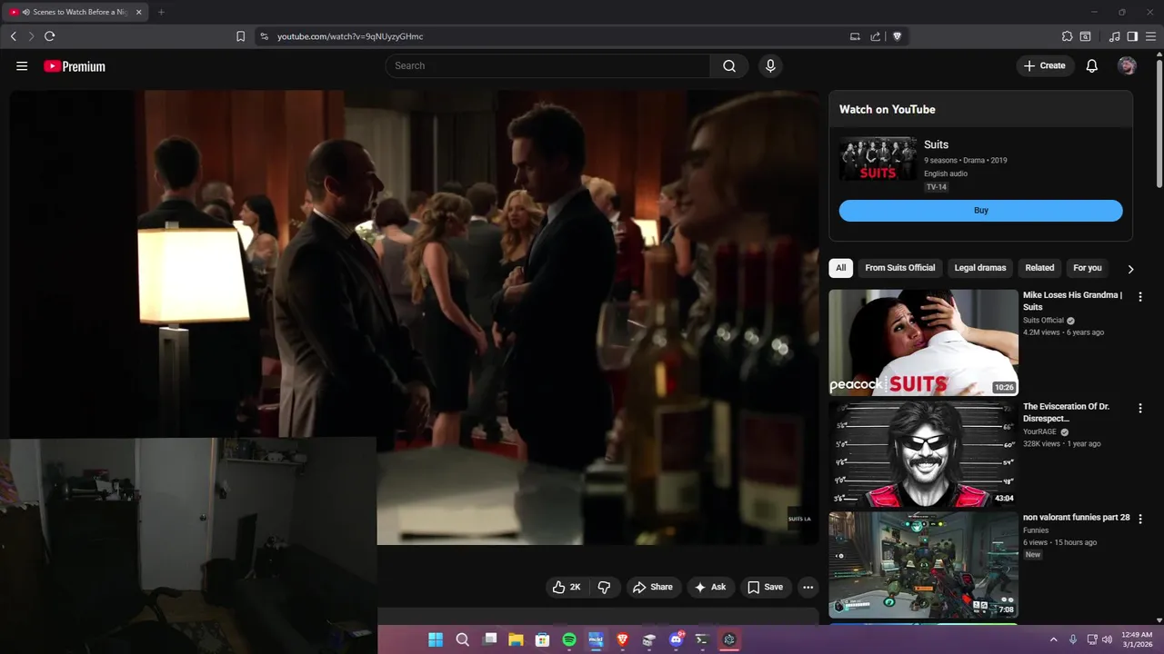Viewport: 1164px width, 654px height.
Task: Reload the page
Action: click(x=49, y=36)
